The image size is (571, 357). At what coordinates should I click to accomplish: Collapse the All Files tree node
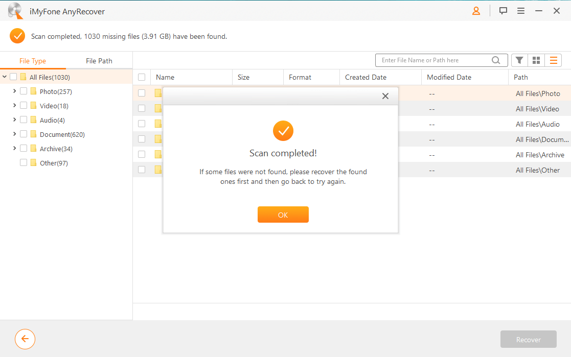click(x=5, y=77)
